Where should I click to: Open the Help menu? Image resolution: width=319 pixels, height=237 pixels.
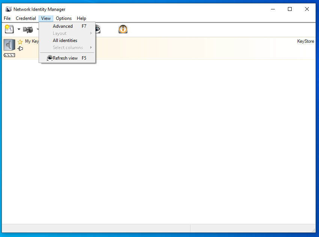81,18
